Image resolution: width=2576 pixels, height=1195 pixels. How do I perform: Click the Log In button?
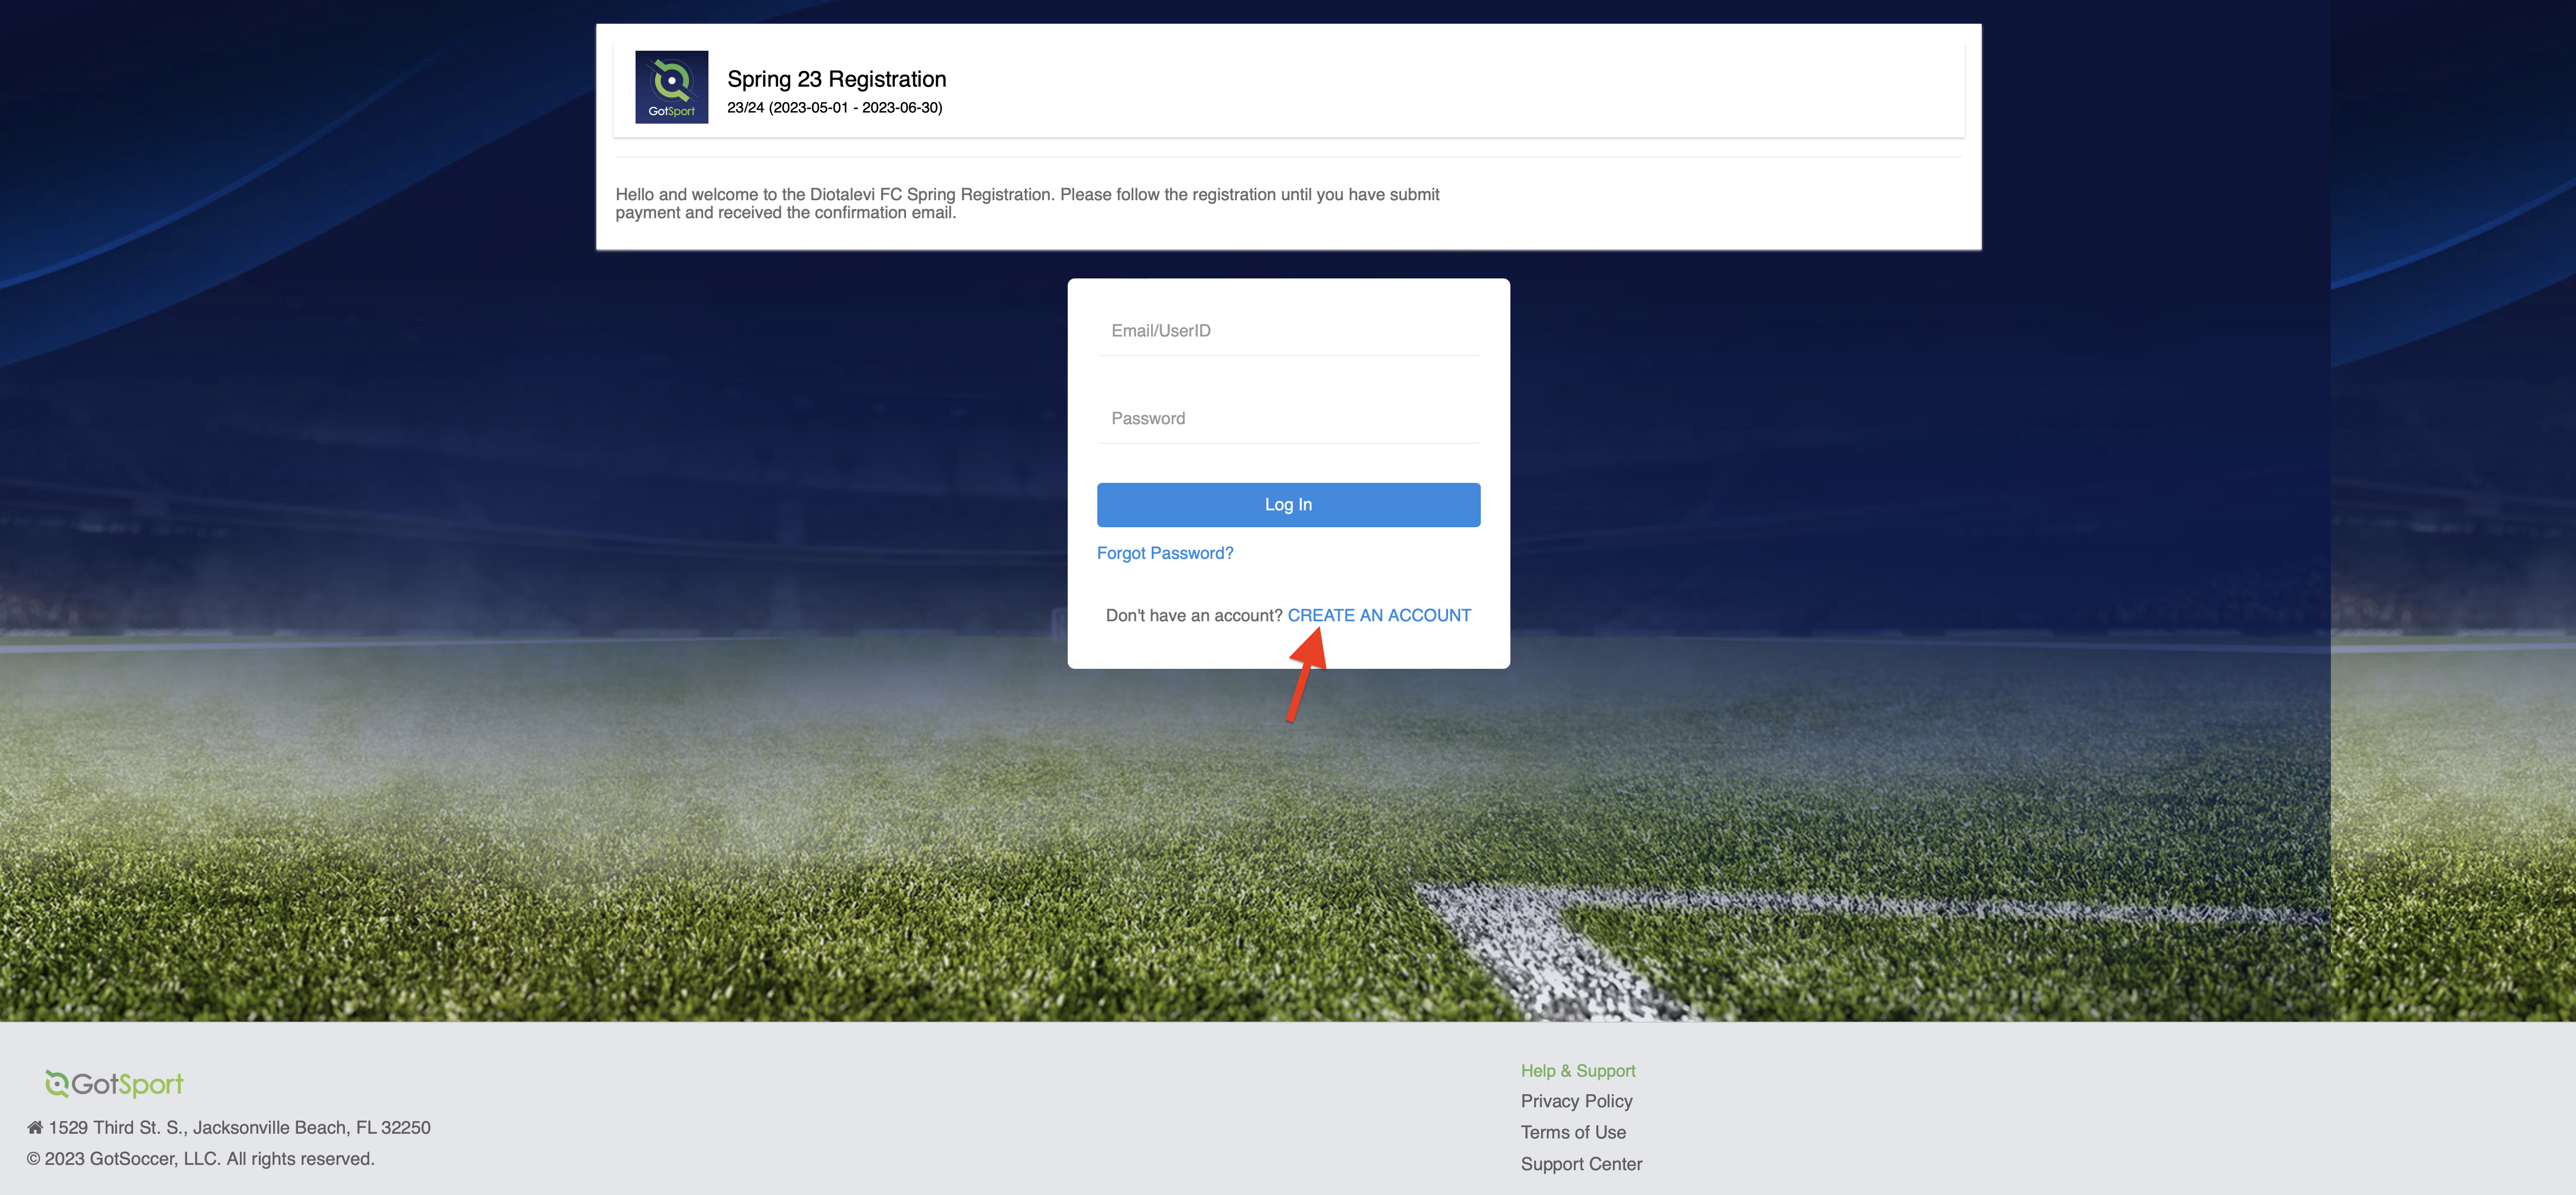[1288, 505]
